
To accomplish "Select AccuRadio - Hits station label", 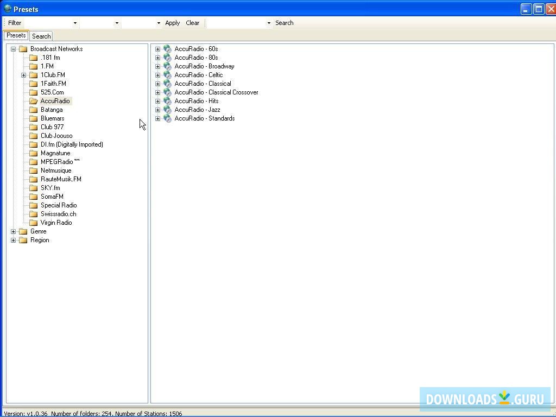I will pyautogui.click(x=197, y=101).
